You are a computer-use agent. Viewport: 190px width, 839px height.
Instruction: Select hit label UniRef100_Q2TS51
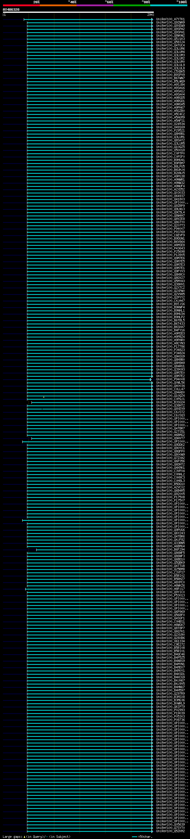point(170,432)
